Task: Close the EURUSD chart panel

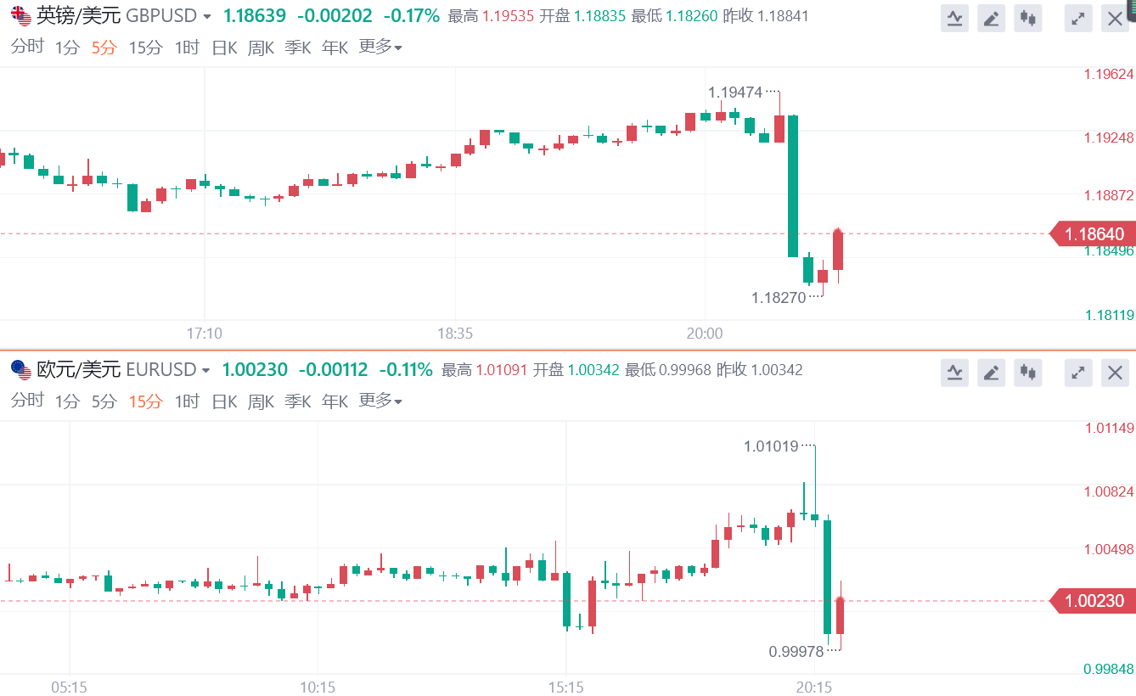Action: [1116, 372]
